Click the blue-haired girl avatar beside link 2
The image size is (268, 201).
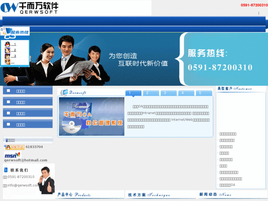tap(7, 50)
